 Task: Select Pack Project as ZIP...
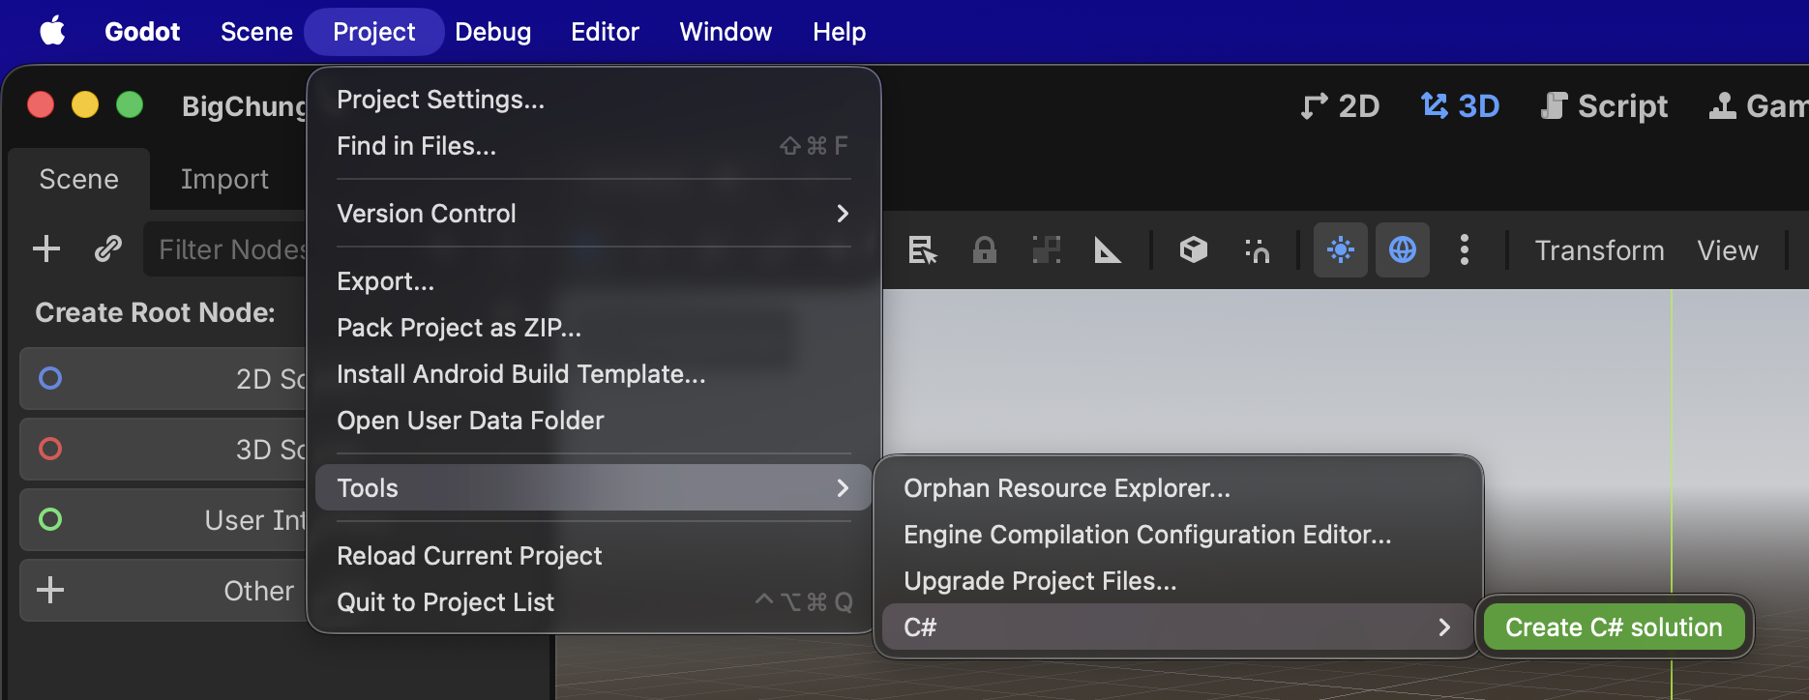pos(593,328)
